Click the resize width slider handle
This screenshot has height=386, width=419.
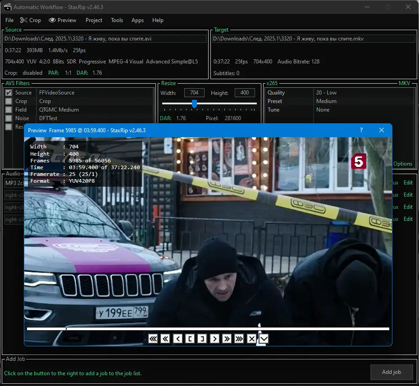coord(194,104)
